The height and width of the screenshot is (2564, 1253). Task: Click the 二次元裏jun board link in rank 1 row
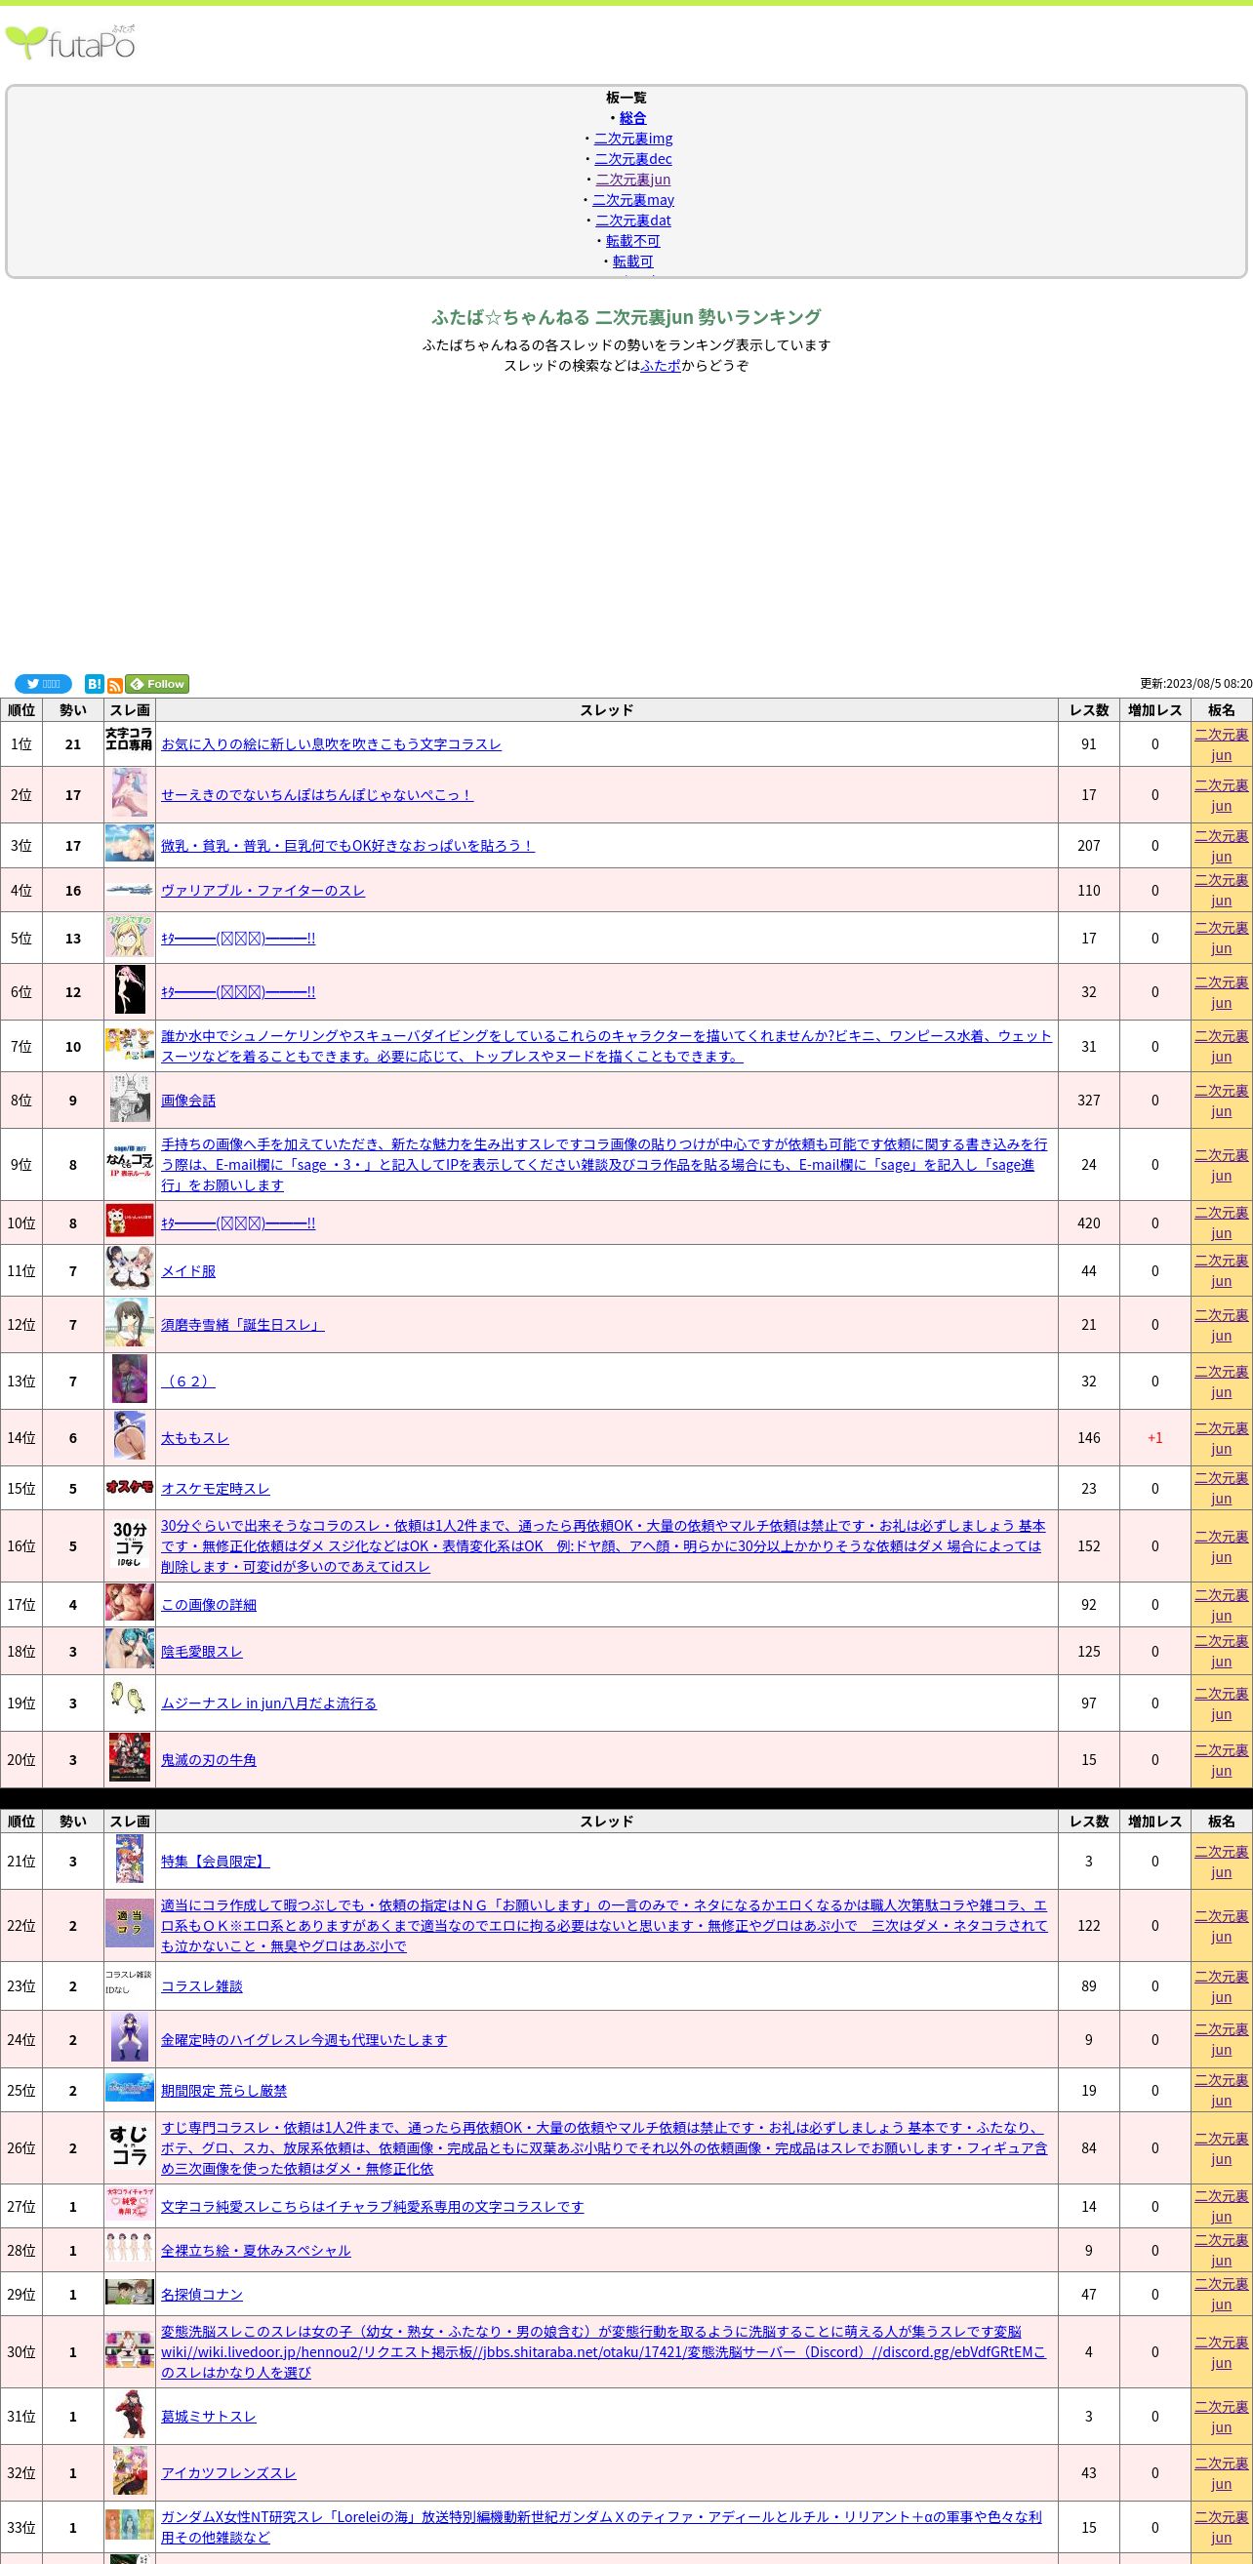click(x=1221, y=743)
